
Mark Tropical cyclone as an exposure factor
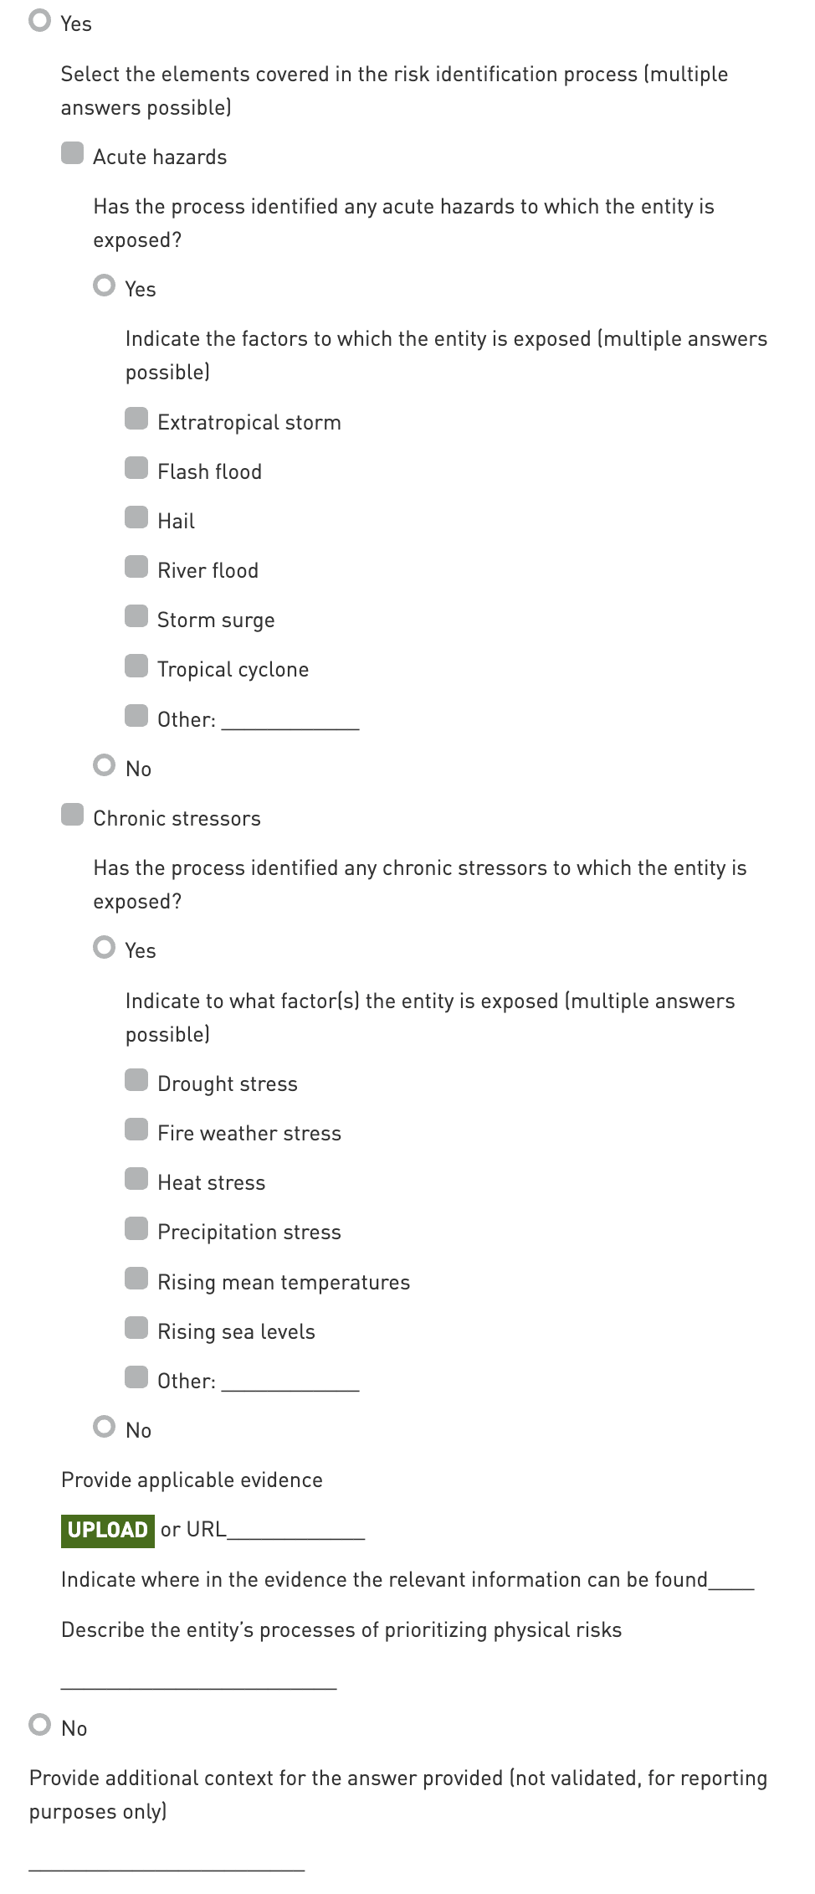(136, 666)
